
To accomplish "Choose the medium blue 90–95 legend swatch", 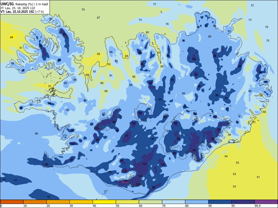I will click(220, 202).
